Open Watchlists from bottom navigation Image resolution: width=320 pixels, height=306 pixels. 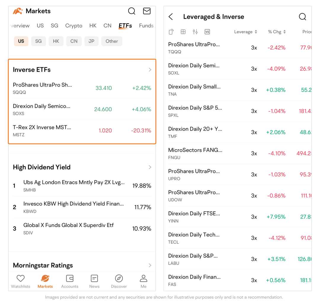[20, 281]
